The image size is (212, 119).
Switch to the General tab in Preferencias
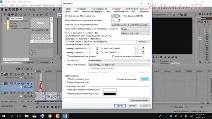(x=68, y=12)
